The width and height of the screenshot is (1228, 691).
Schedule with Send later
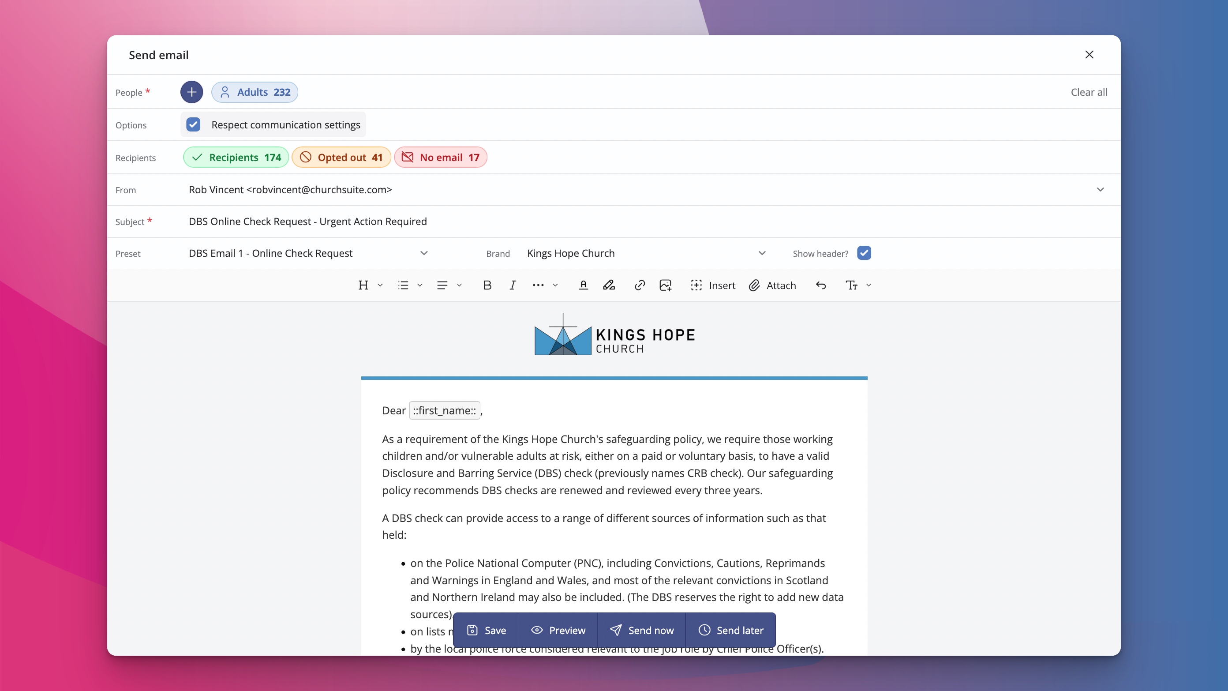731,630
